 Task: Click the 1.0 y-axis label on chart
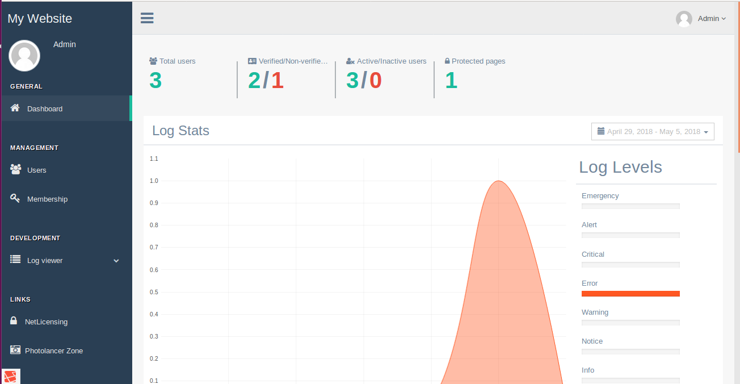tap(154, 181)
